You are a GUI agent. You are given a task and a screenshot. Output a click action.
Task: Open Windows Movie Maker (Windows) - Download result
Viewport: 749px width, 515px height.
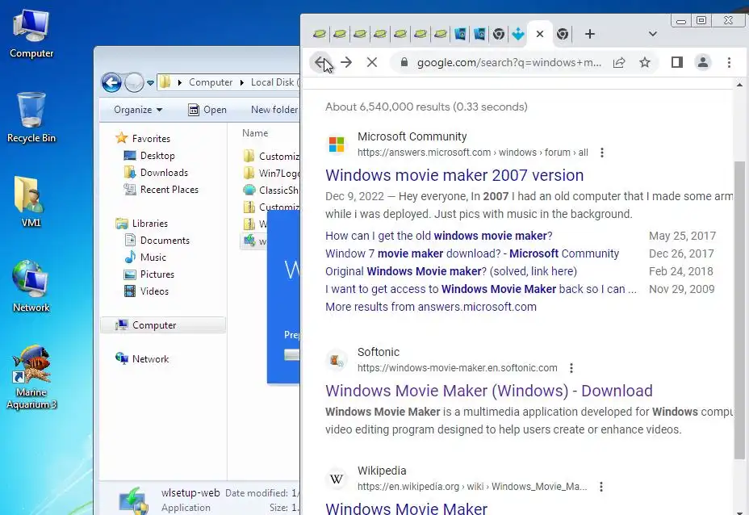click(488, 391)
